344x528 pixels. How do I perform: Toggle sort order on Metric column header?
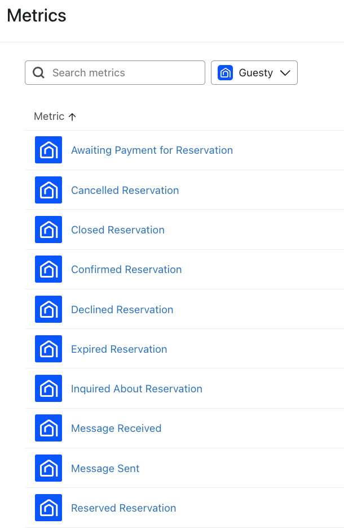tap(49, 116)
